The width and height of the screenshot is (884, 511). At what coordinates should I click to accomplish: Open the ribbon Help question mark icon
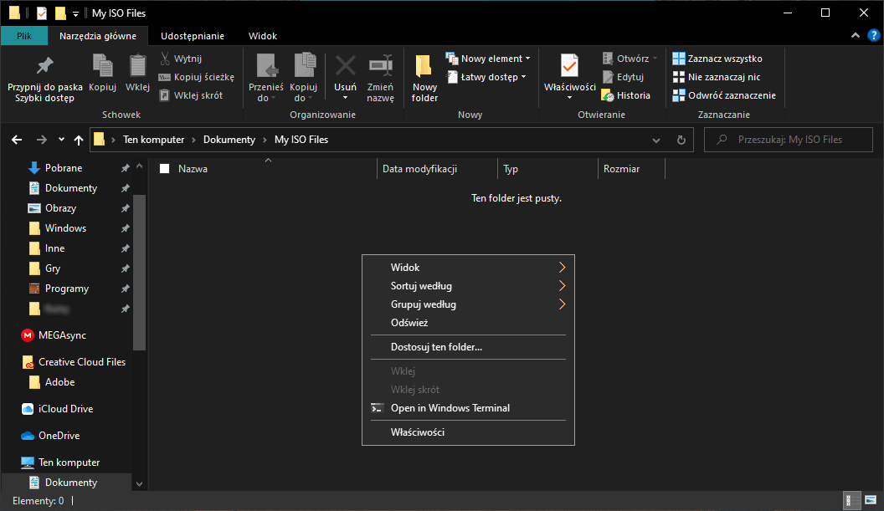pyautogui.click(x=872, y=35)
